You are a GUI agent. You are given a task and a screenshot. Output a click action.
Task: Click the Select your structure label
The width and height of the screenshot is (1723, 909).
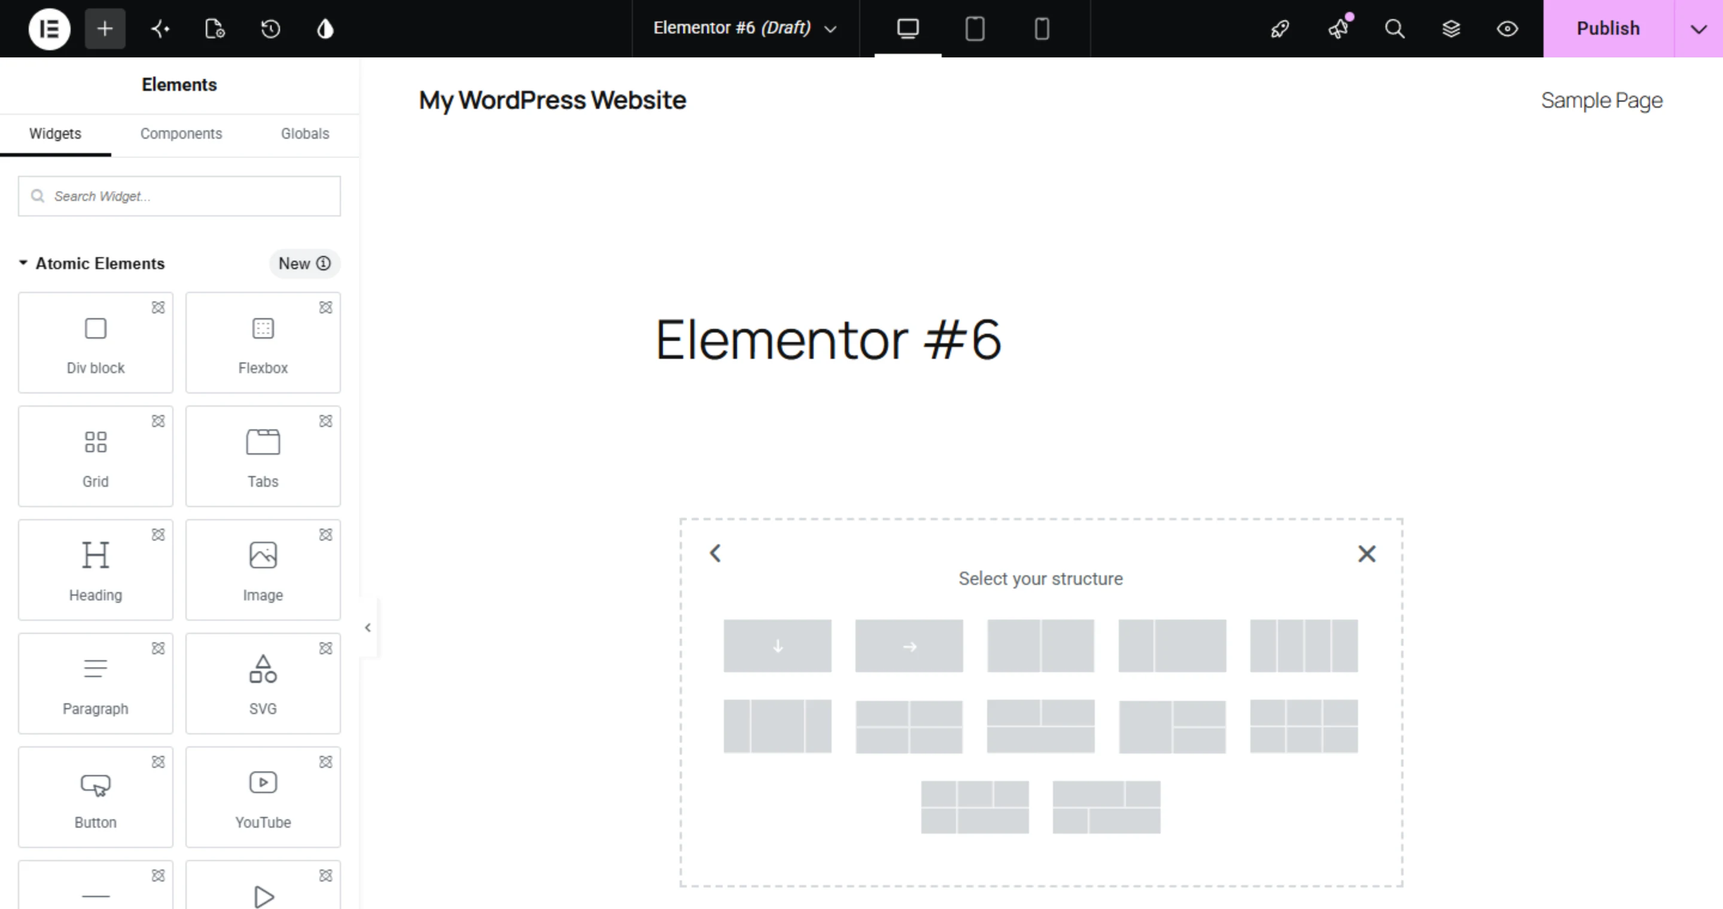(x=1041, y=578)
